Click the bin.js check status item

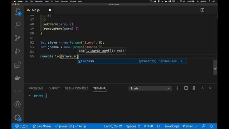(x=81, y=126)
